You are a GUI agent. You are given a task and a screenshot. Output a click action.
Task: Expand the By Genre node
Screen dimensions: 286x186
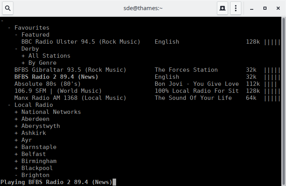[23, 63]
